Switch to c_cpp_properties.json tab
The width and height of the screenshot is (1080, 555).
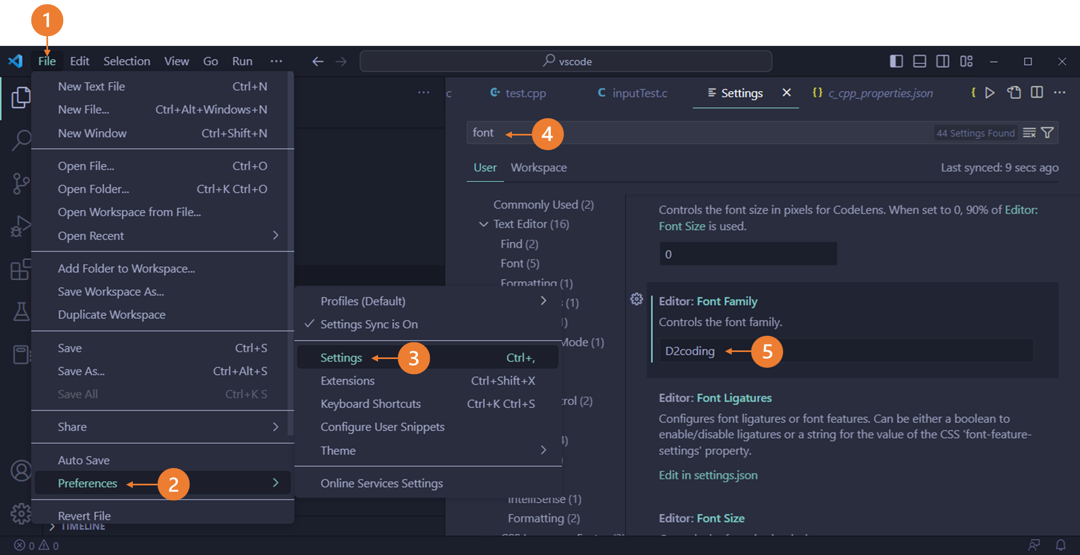873,93
